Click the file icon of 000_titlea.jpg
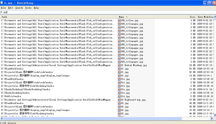The image size is (216, 124). click(119, 20)
